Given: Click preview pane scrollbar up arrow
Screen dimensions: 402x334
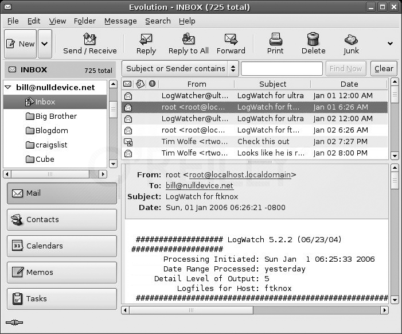Looking at the screenshot, I should pos(395,168).
